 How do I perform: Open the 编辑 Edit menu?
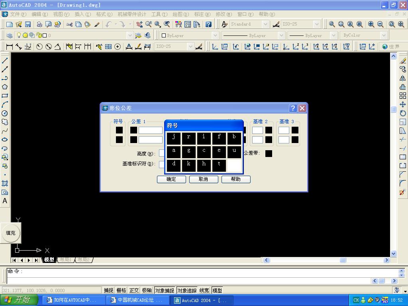pos(39,14)
